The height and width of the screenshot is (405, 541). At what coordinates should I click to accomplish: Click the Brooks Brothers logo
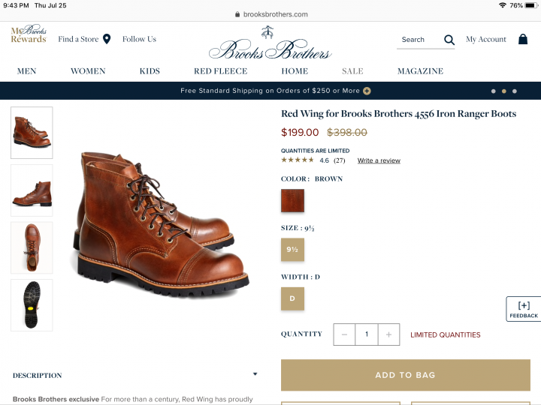point(270,45)
